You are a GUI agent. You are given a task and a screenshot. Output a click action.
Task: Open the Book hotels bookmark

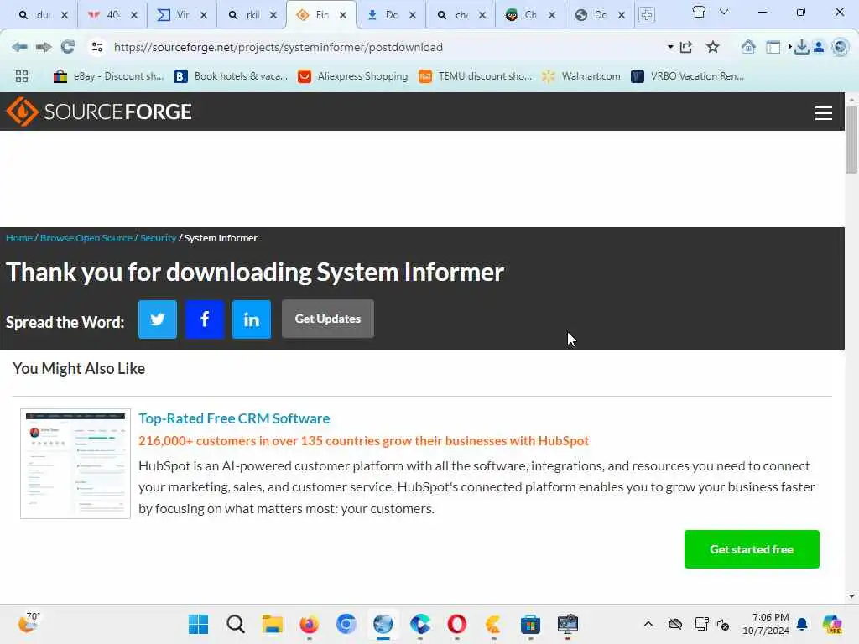click(x=231, y=76)
